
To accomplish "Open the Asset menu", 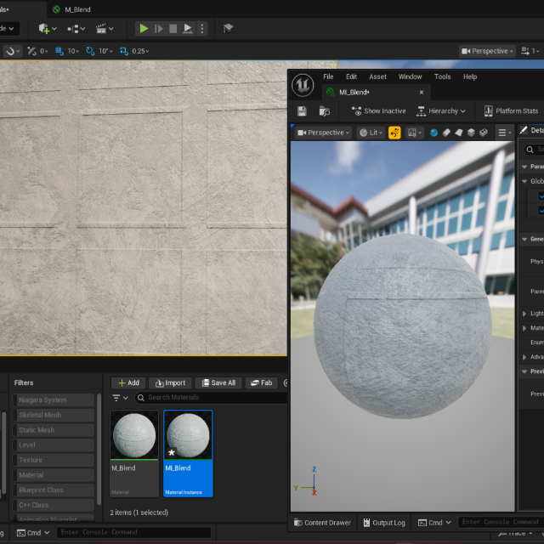I will point(377,76).
